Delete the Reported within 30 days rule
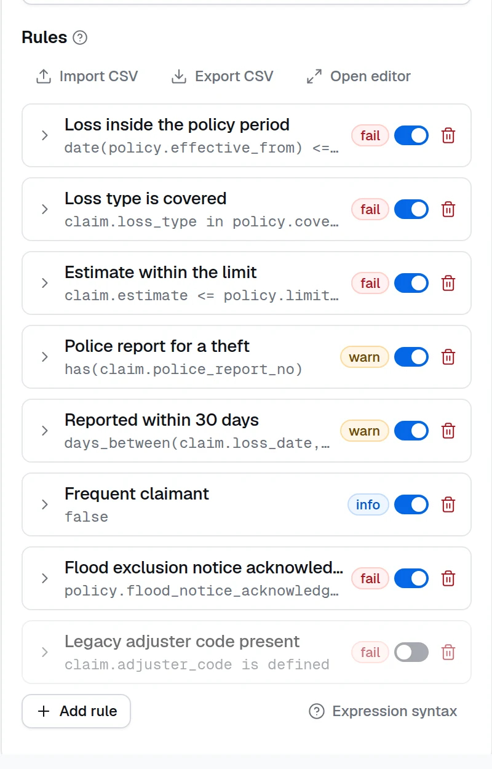 point(448,431)
